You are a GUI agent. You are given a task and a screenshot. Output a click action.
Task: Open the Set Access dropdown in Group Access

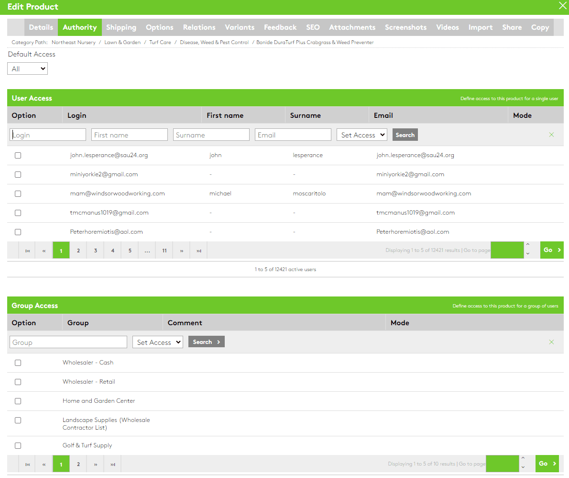point(157,342)
